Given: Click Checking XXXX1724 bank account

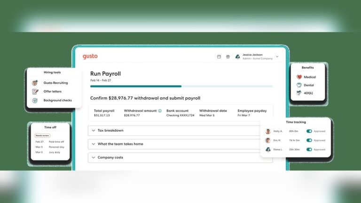Looking at the screenshot, I should pos(180,115).
